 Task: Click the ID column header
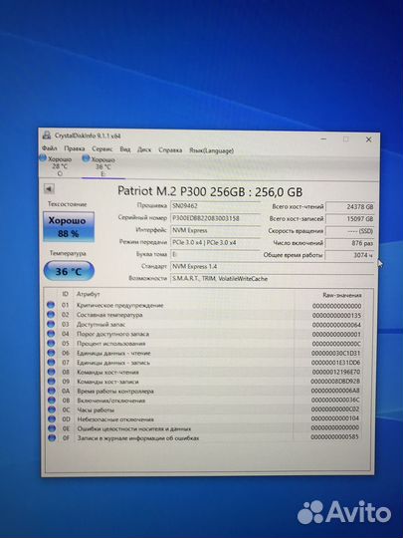tap(65, 294)
